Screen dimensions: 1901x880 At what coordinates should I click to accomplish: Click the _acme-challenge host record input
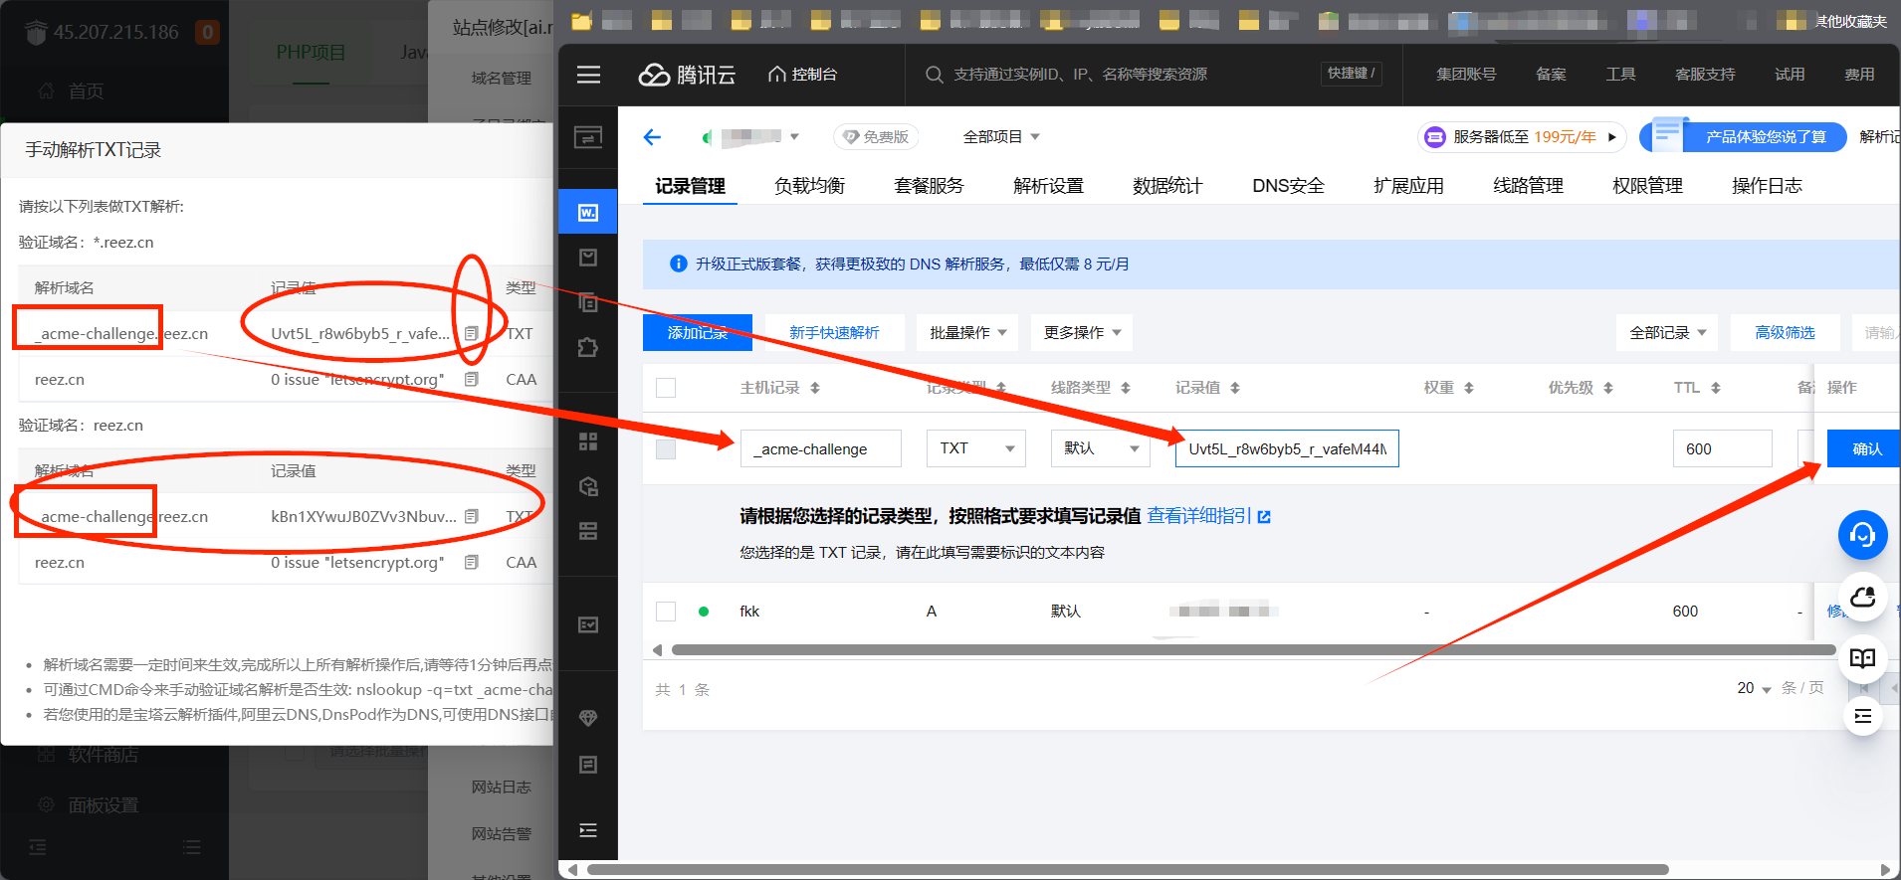click(x=821, y=448)
